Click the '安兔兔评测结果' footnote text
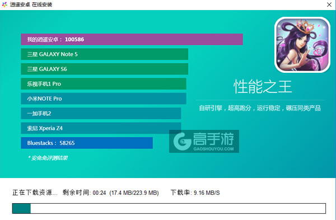The image size is (336, 220). (x=48, y=158)
